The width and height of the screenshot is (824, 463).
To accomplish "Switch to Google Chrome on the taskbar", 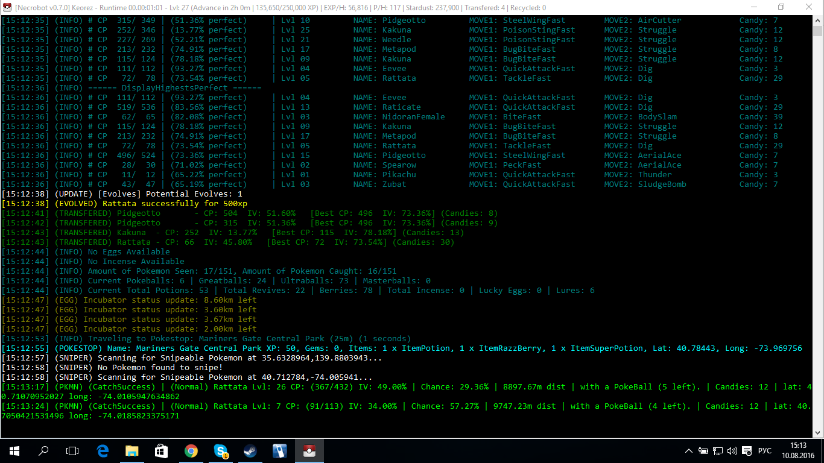I will click(191, 450).
